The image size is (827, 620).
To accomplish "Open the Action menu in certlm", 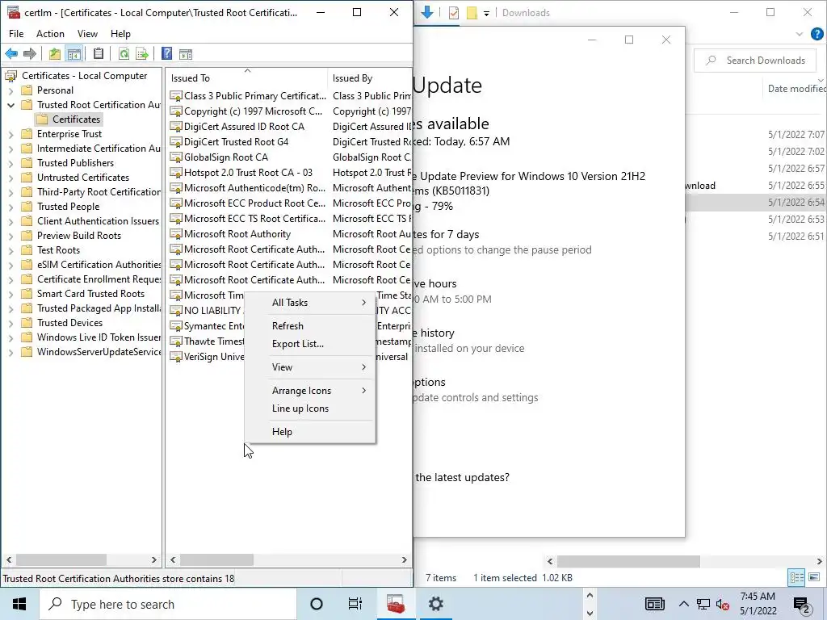I will tap(50, 34).
